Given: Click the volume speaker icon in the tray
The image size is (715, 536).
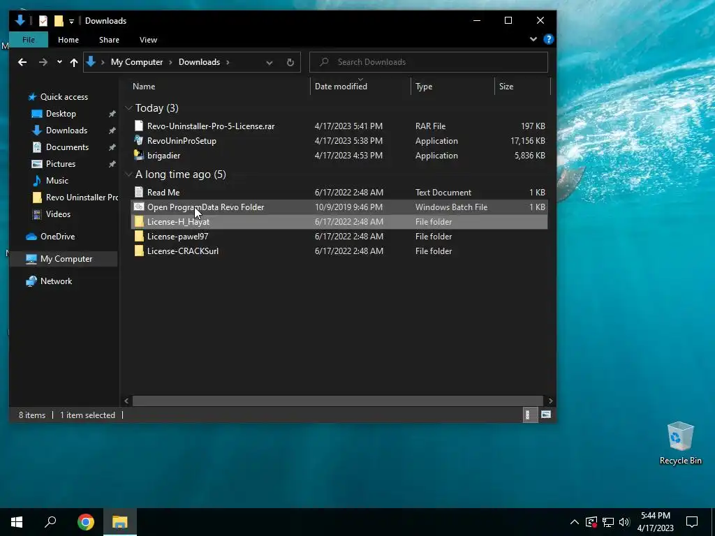Looking at the screenshot, I should click(624, 522).
